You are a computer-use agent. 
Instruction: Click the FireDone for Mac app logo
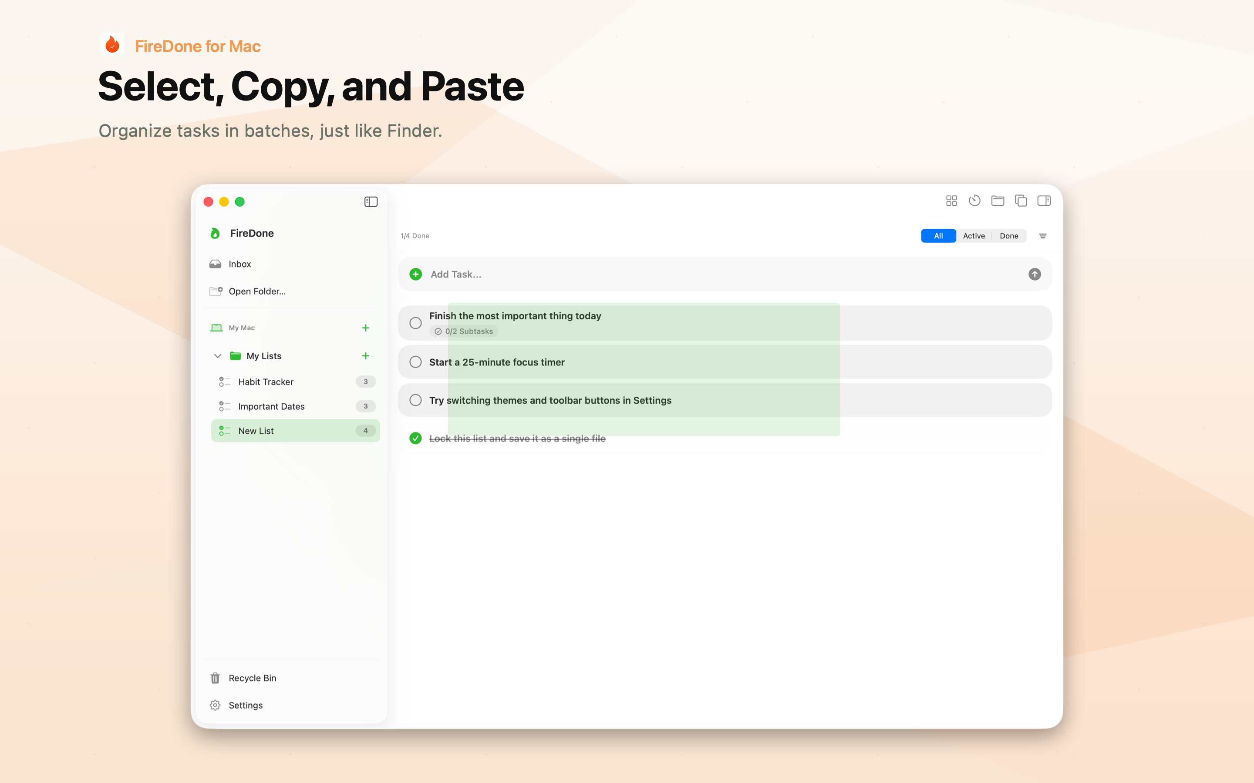pyautogui.click(x=112, y=45)
